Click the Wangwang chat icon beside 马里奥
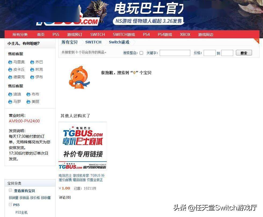Image resolution: width=263 pixels, height=217 pixels. pos(10,62)
